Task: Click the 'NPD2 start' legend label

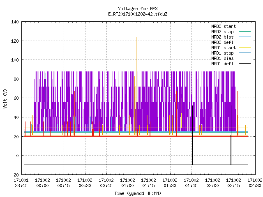Action: pyautogui.click(x=224, y=26)
